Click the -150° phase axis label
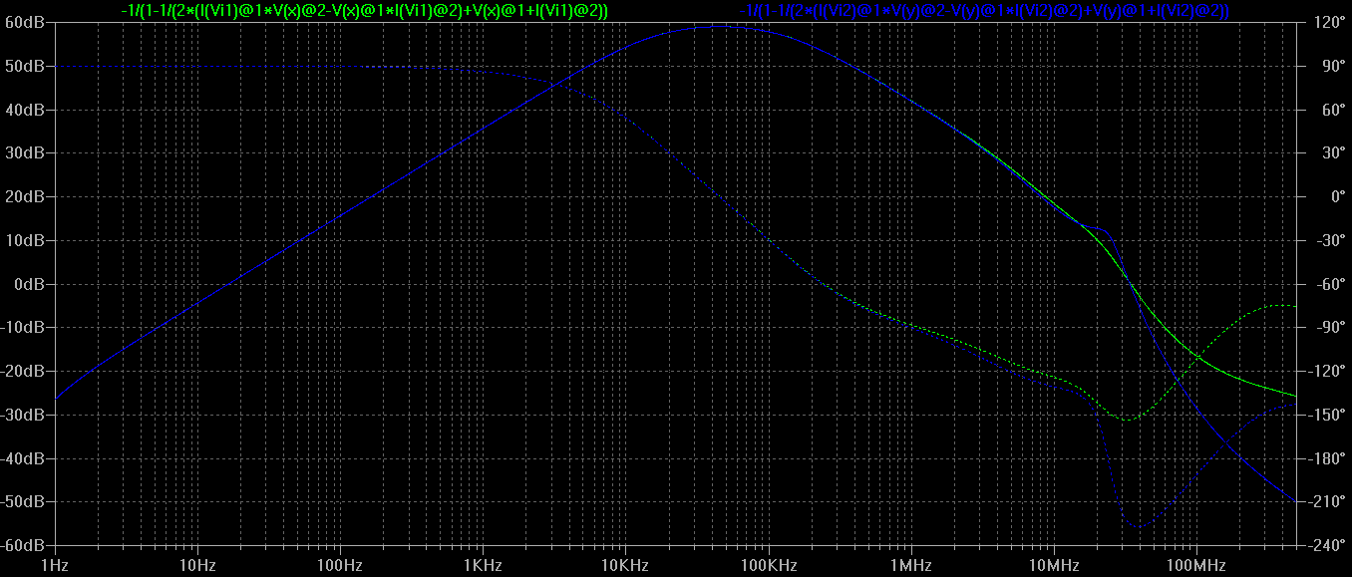 click(1325, 415)
